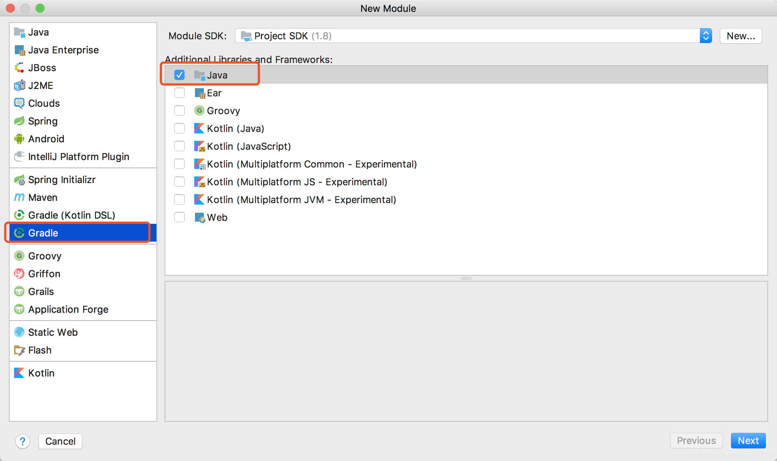
Task: Select the Kotlin (Multiplatform JVM - Experimental) row text
Action: 301,200
